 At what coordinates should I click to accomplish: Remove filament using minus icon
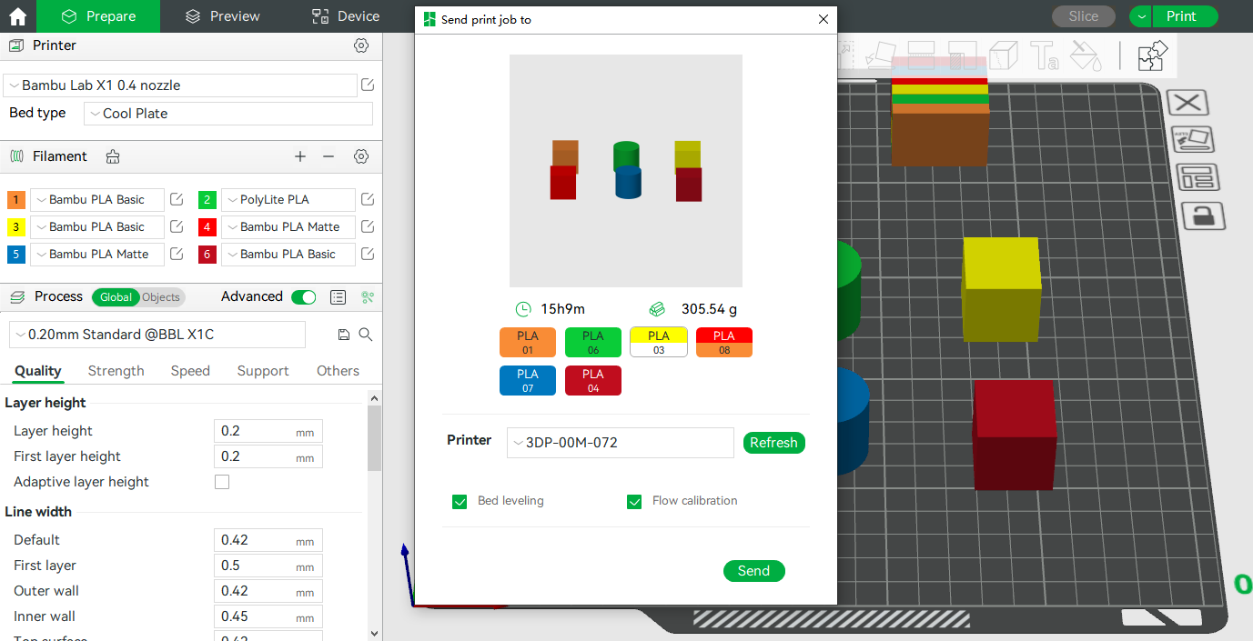coord(328,156)
